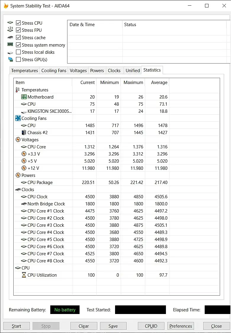The image size is (231, 333).
Task: Click the Stress CPU chip icon
Action: pos(10,23)
